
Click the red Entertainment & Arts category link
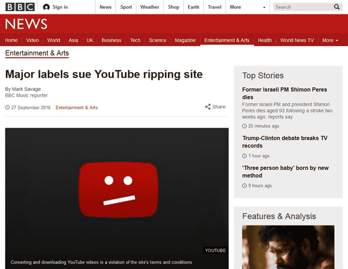tap(76, 108)
